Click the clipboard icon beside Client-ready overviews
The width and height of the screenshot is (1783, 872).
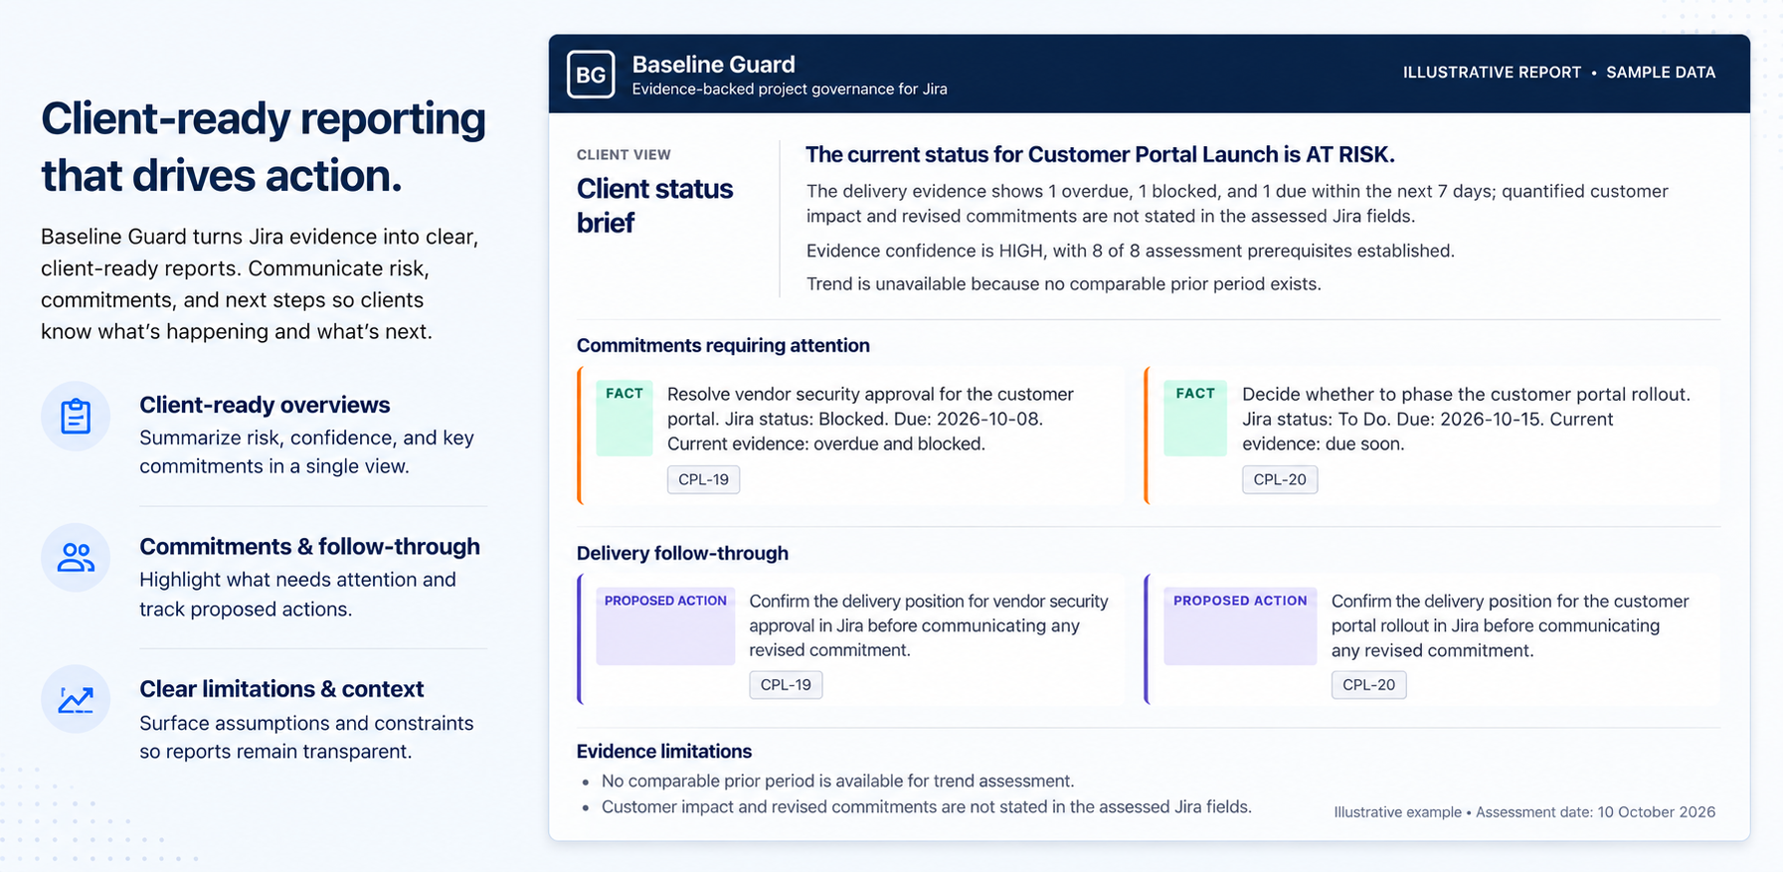tap(76, 417)
